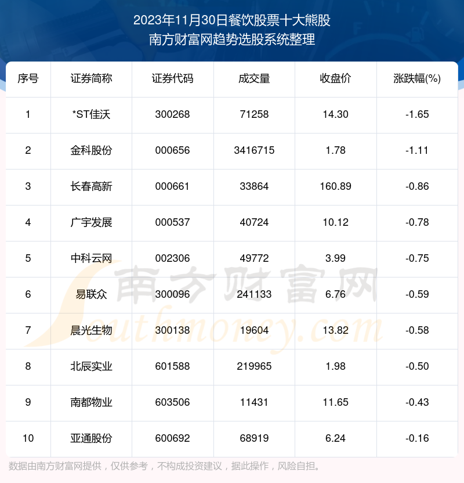Click the 成交量 column header
The width and height of the screenshot is (464, 483).
(254, 79)
